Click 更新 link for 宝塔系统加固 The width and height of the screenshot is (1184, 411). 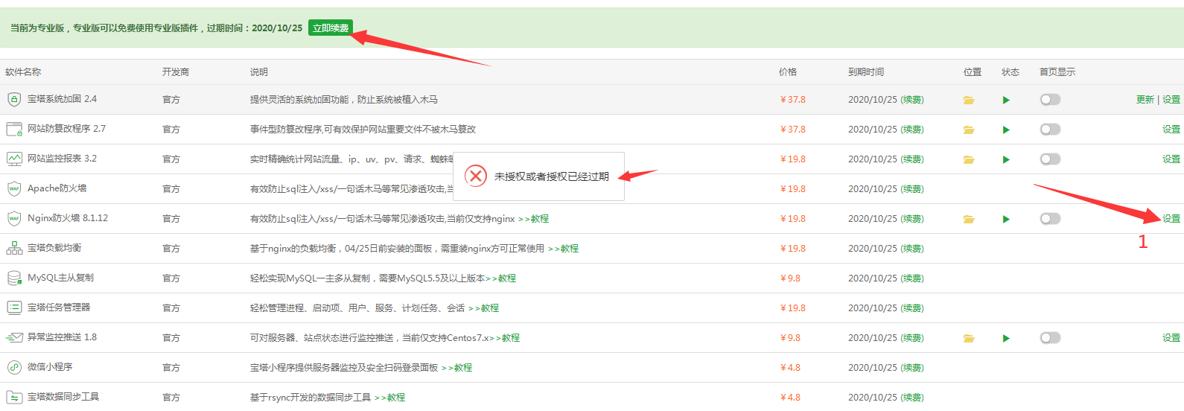(1145, 100)
